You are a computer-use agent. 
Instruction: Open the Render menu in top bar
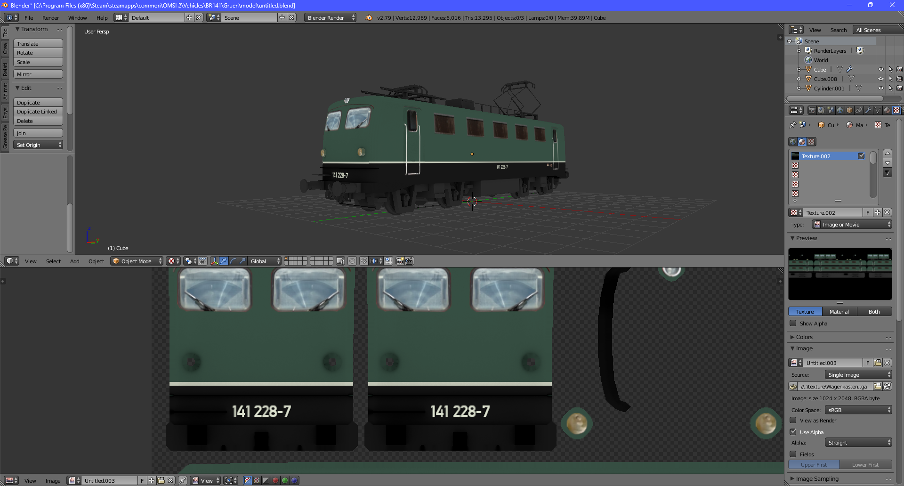click(50, 18)
